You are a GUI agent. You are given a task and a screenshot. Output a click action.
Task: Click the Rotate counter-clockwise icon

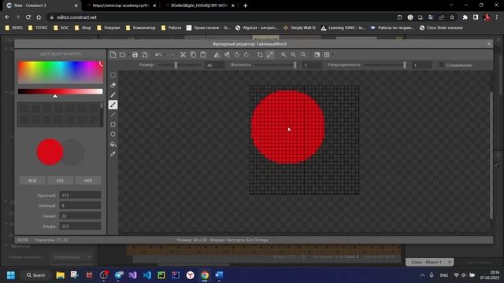click(237, 55)
